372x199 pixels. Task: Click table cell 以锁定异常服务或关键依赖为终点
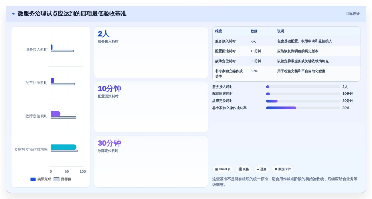point(303,61)
